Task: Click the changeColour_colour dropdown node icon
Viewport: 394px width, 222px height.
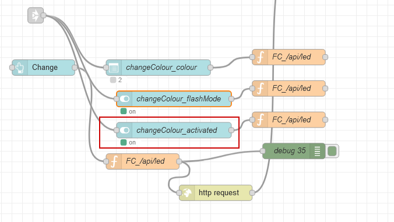Action: 114,68
